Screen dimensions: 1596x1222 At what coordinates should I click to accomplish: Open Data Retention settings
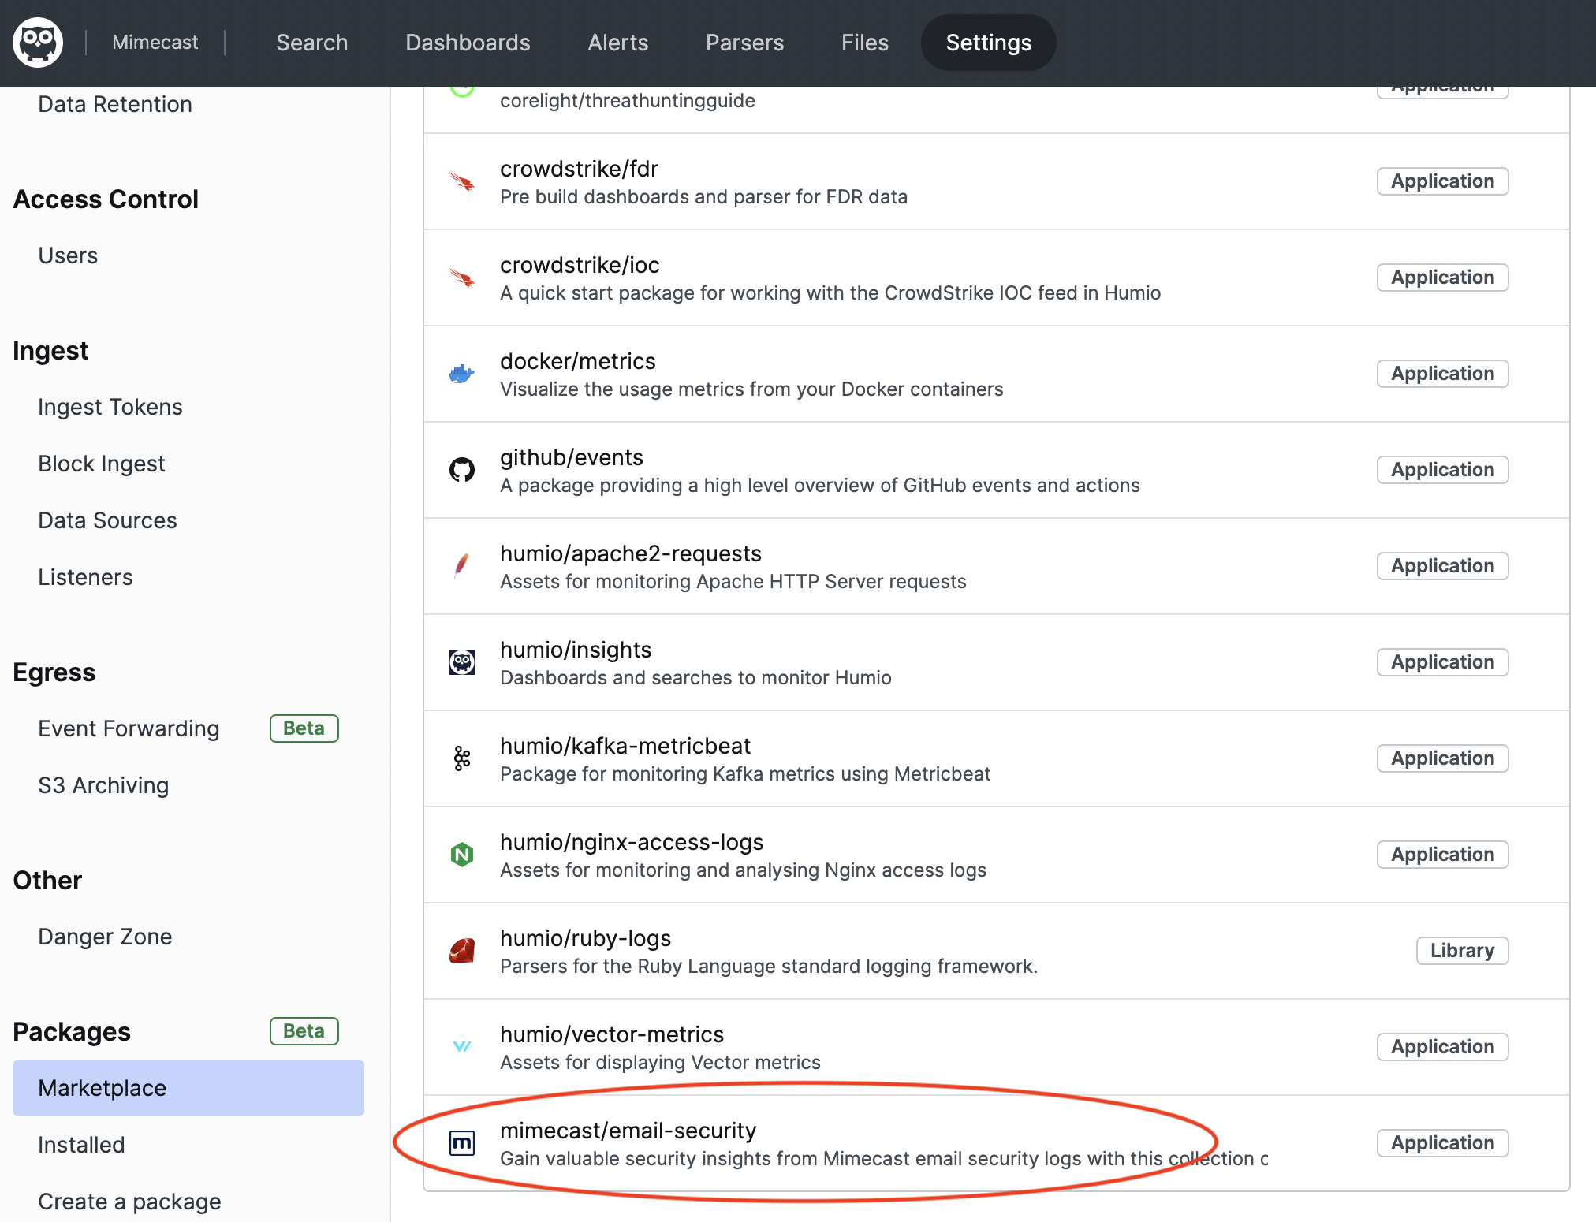pyautogui.click(x=115, y=104)
